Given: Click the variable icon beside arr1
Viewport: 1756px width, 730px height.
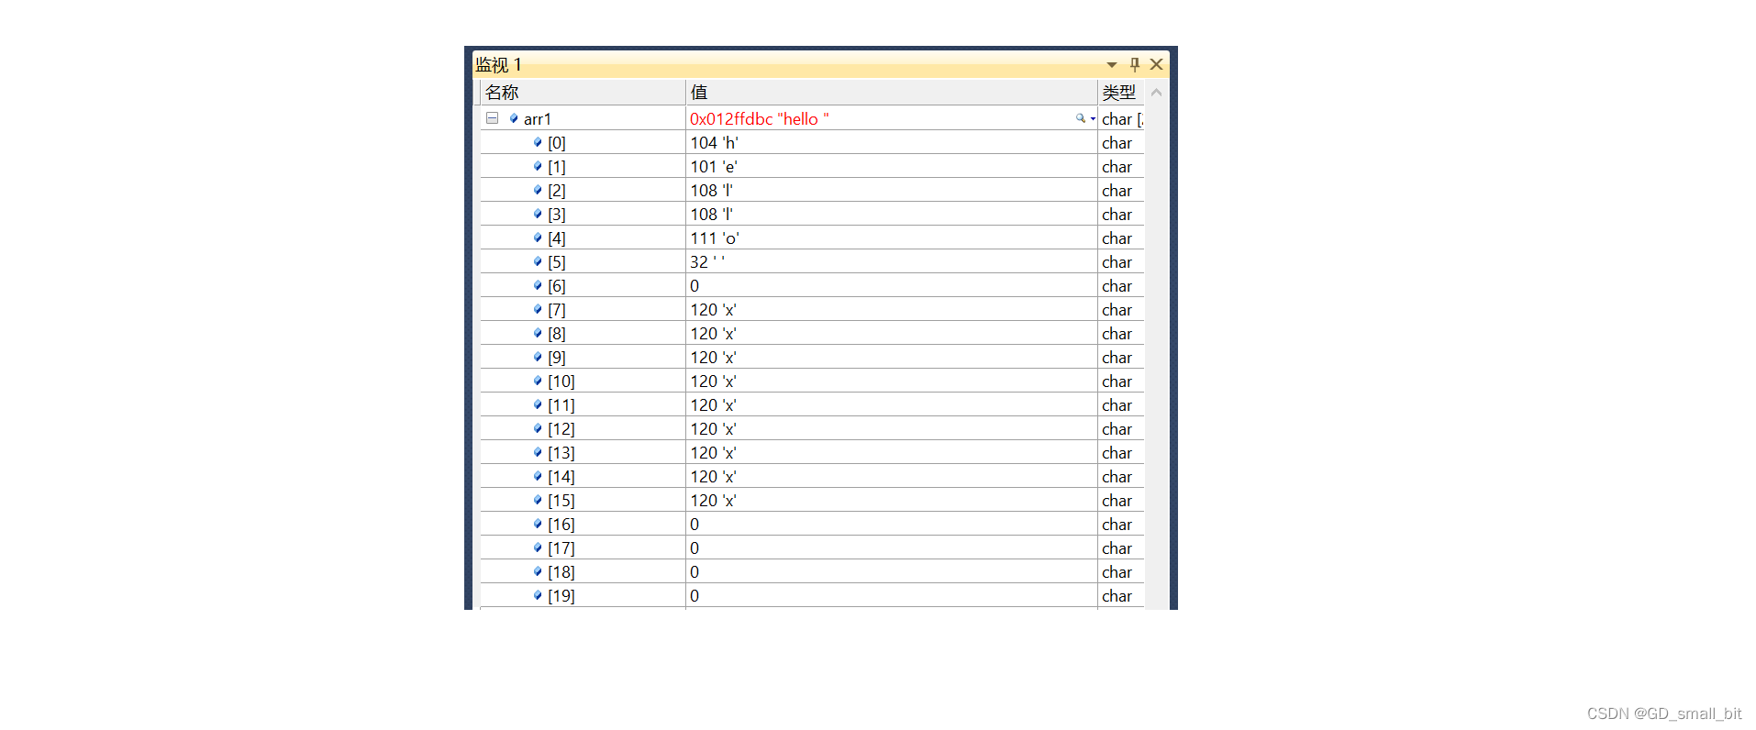Looking at the screenshot, I should [514, 118].
